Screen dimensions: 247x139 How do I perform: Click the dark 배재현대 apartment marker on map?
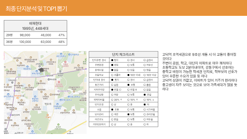[x=41, y=69]
